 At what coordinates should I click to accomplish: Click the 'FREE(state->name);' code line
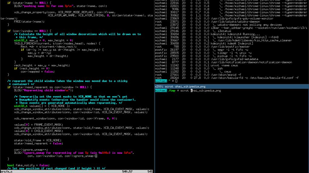point(29,22)
